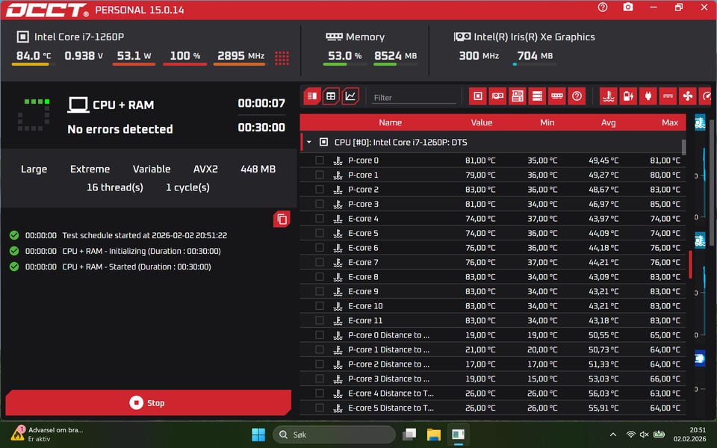Click the Iris Xe Graphics card icon

coord(462,37)
